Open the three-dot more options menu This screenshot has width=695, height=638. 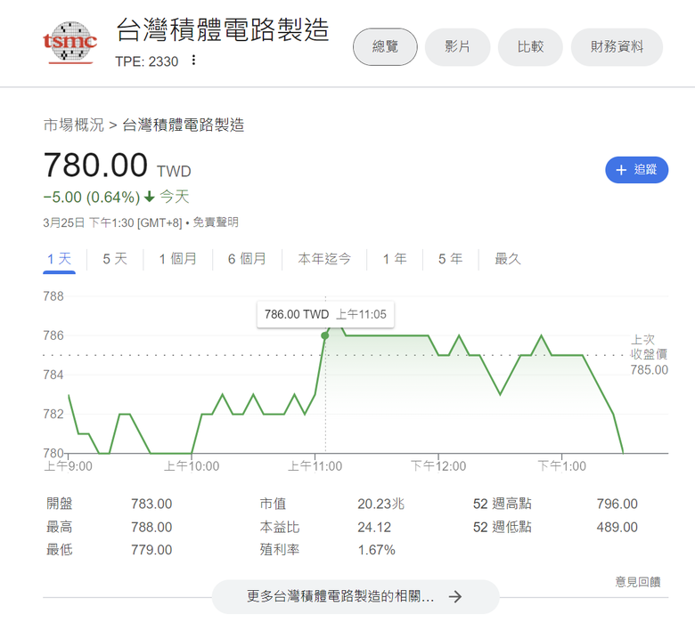click(x=193, y=61)
